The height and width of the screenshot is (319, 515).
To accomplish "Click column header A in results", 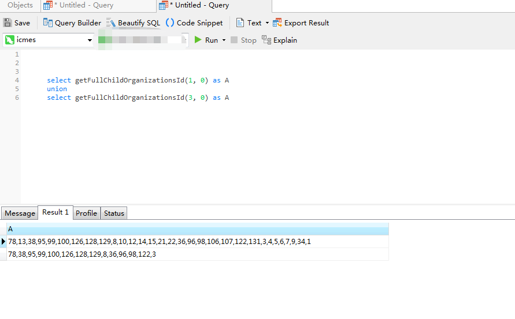I will point(198,229).
